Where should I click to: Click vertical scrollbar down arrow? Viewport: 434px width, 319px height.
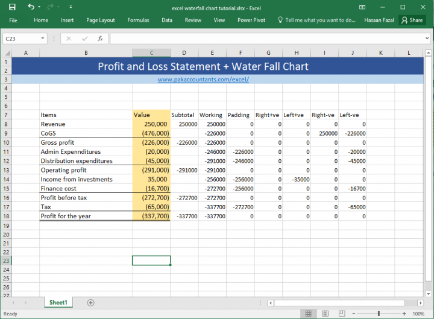tap(428, 294)
